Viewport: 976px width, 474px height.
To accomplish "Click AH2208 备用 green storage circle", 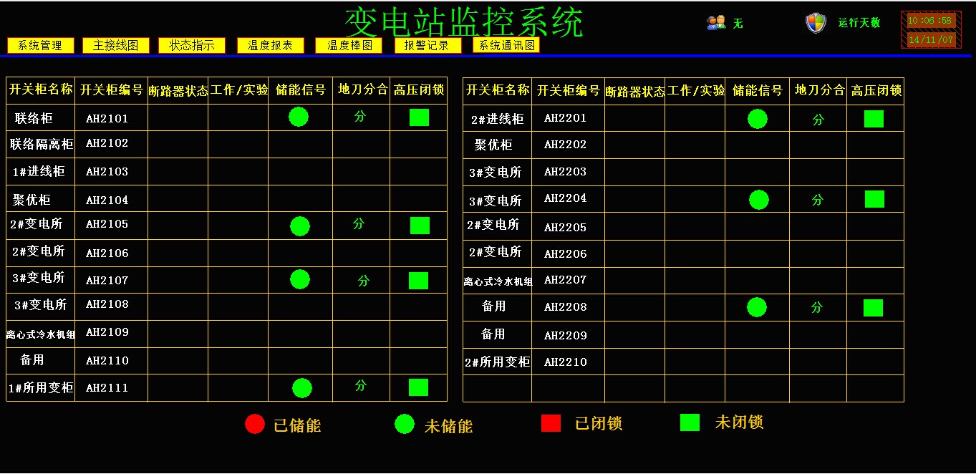I will point(757,307).
